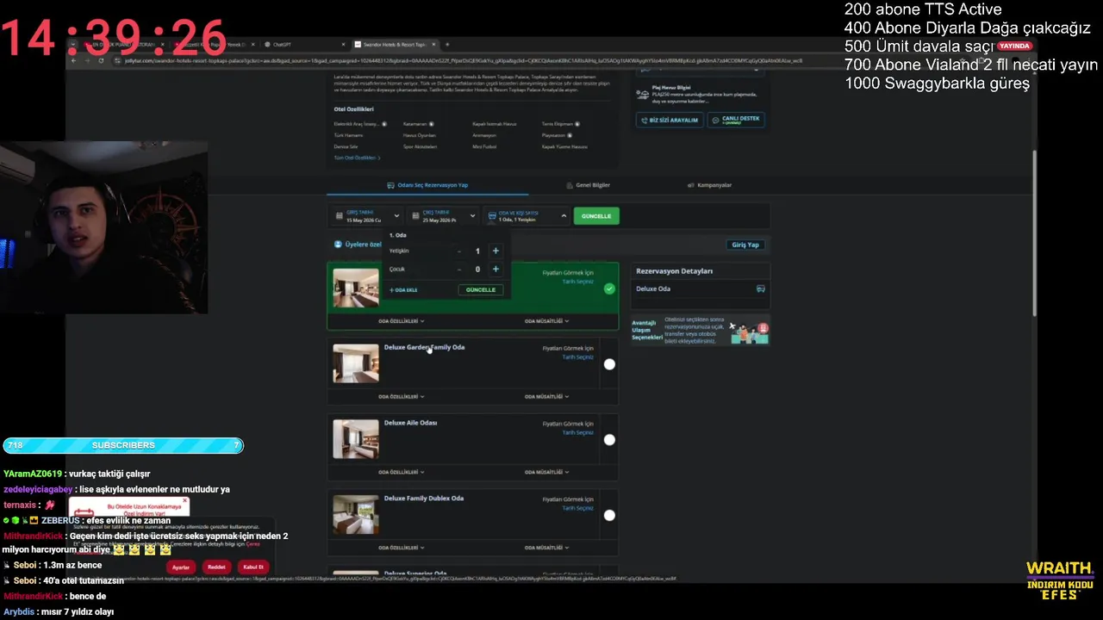The image size is (1103, 620).
Task: Deselect the green checked Deluxe Oda radio
Action: tap(610, 289)
